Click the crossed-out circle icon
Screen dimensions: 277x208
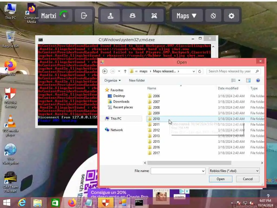click(213, 16)
